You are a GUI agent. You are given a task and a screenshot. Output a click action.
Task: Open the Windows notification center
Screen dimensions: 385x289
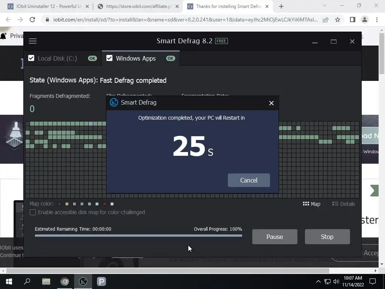click(x=373, y=281)
